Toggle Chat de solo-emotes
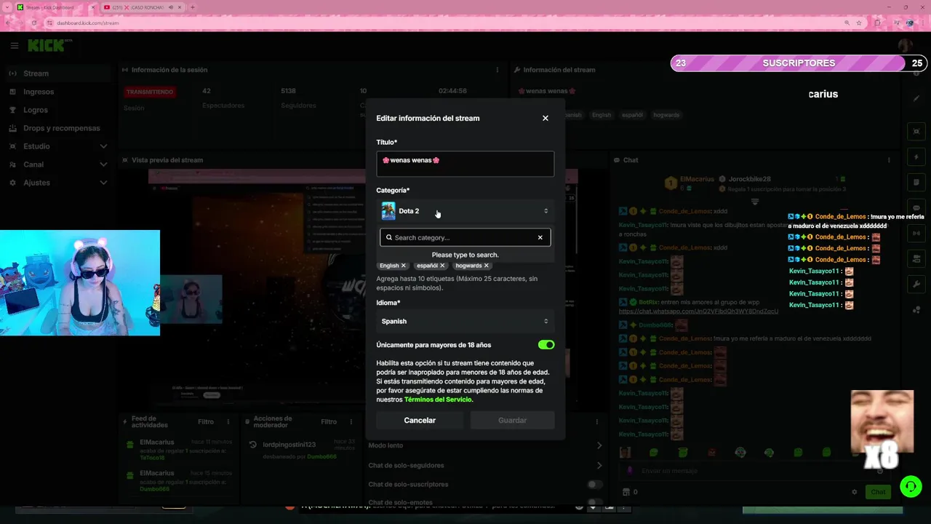 coord(594,502)
